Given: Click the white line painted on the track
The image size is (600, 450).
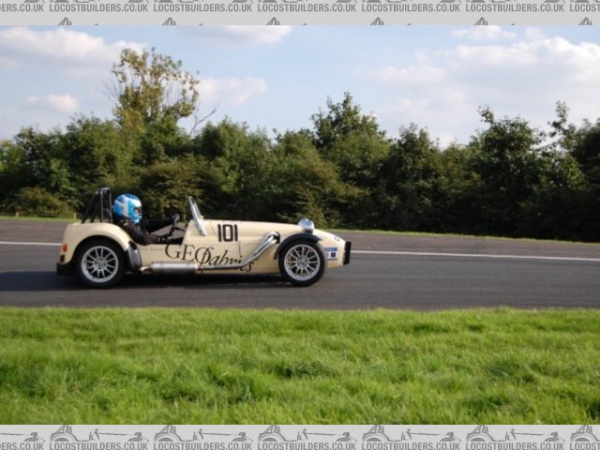Looking at the screenshot, I should [469, 255].
